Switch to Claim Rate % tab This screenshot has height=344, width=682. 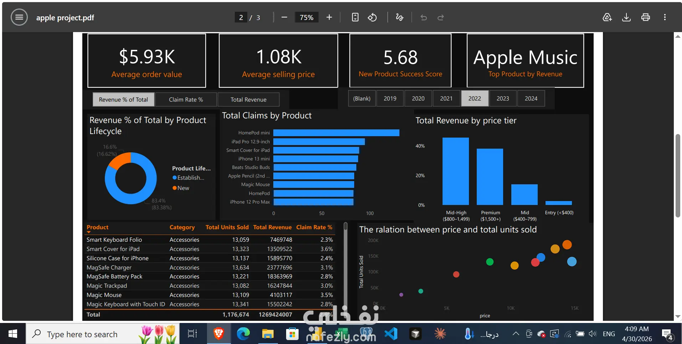coord(186,99)
